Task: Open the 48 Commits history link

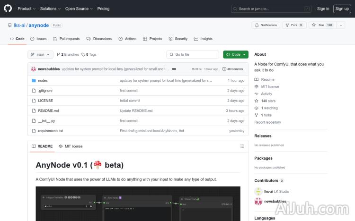Action: click(233, 69)
